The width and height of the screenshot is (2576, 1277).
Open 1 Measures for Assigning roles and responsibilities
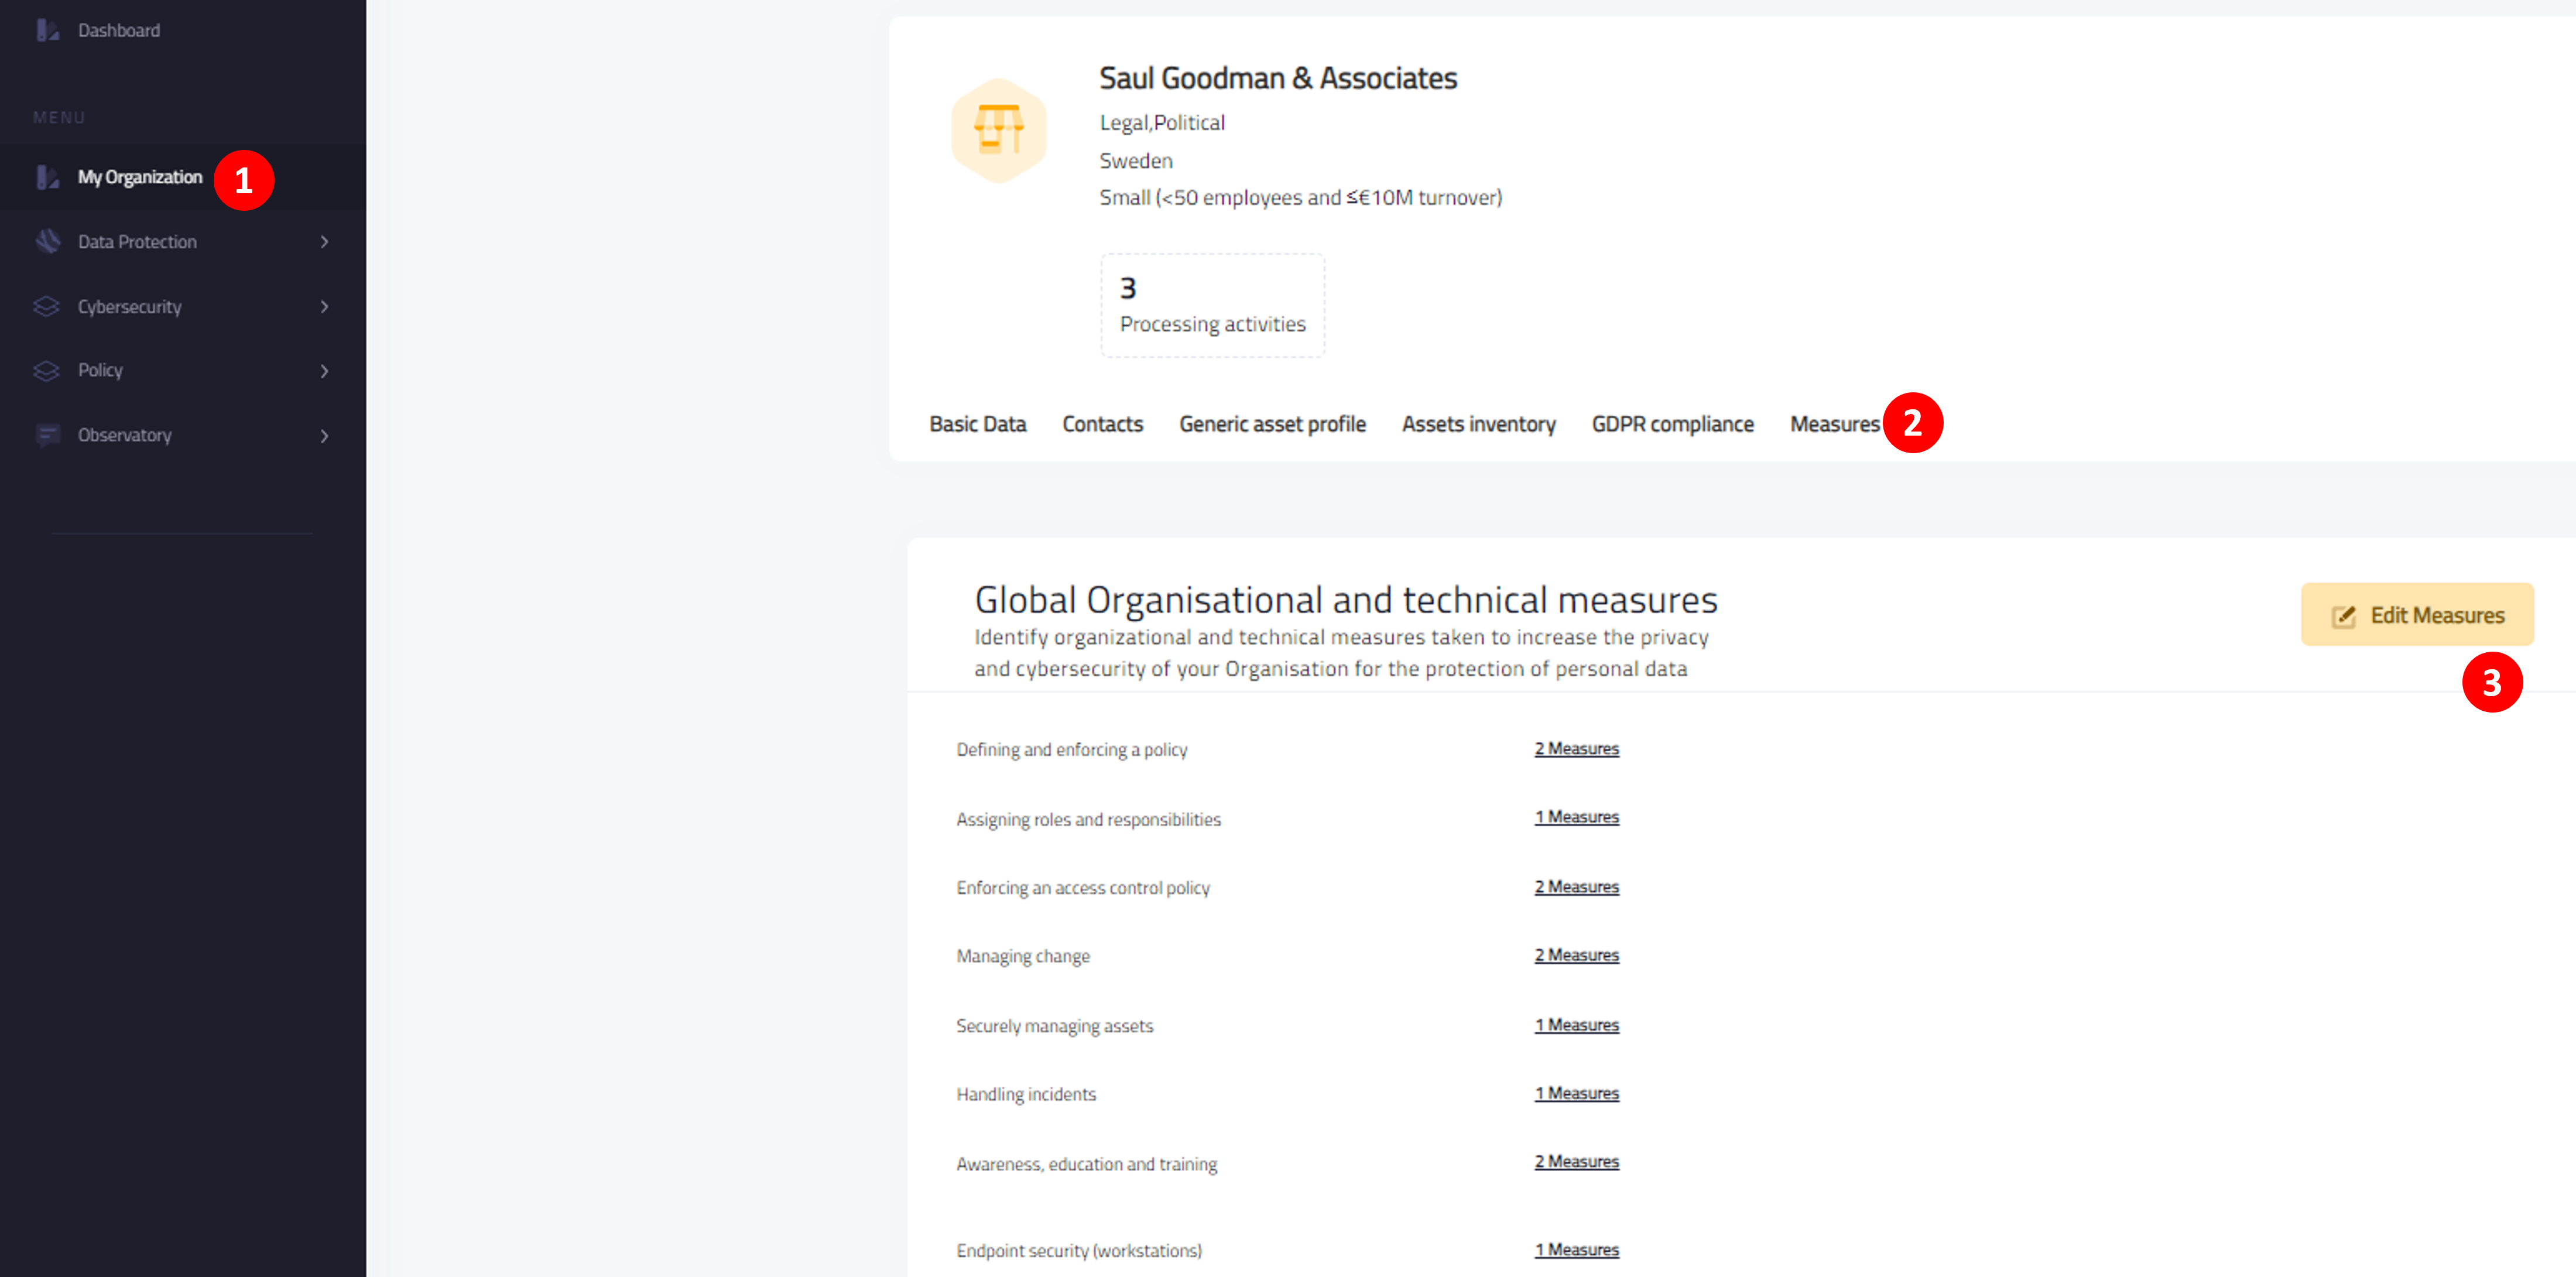[x=1577, y=817]
